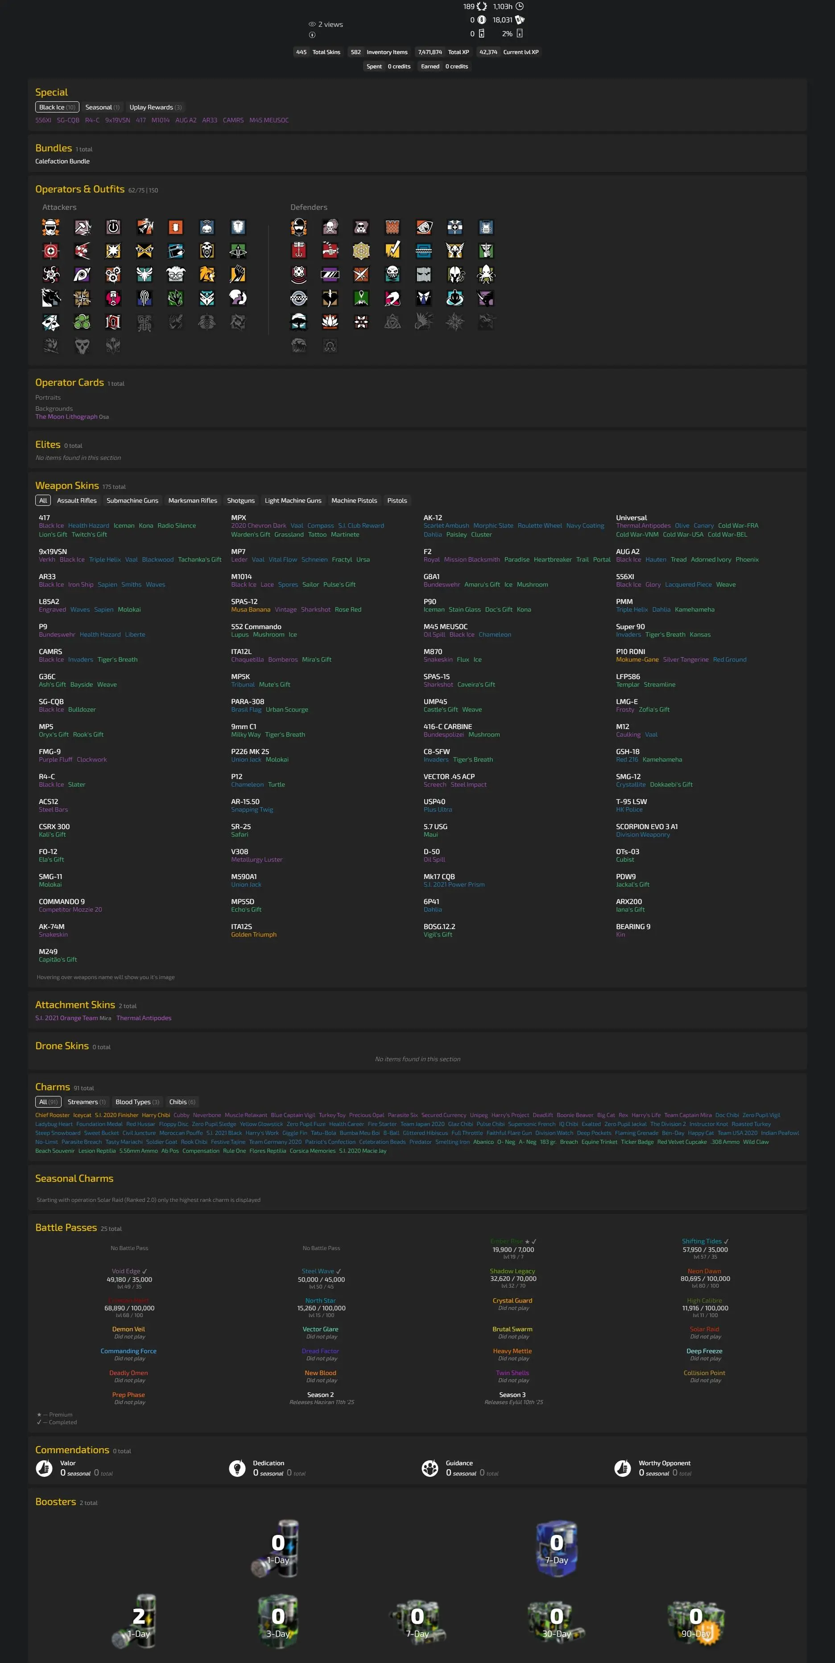Click Jäger's yellow web operator icon
This screenshot has width=835, height=1663.
(x=361, y=250)
